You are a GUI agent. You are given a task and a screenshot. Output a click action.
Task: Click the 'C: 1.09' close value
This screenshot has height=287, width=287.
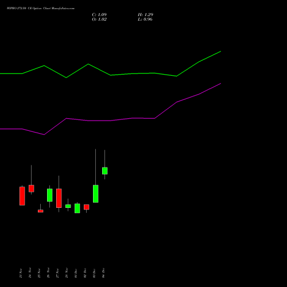click(x=99, y=15)
